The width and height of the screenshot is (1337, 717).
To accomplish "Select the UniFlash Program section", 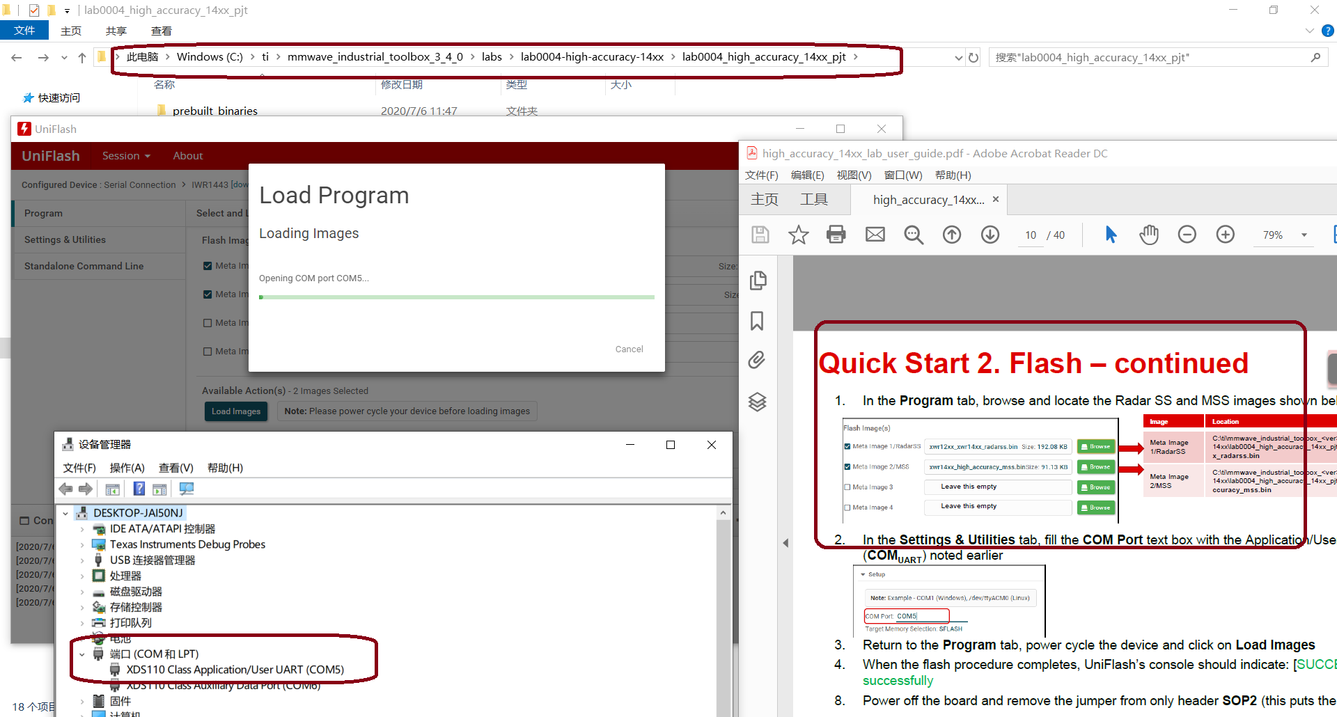I will pyautogui.click(x=99, y=213).
